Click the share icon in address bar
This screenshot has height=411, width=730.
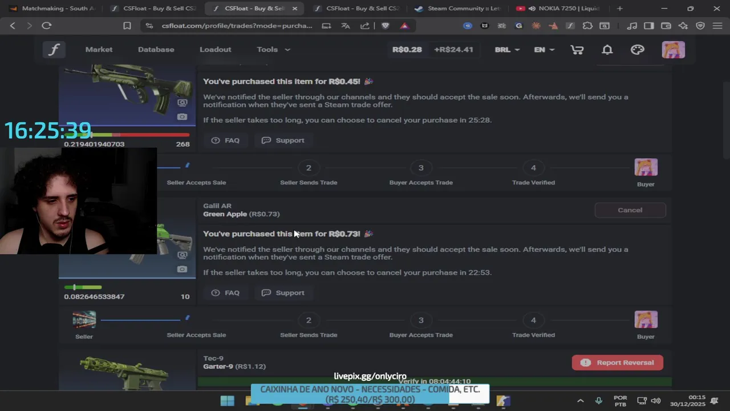(365, 26)
